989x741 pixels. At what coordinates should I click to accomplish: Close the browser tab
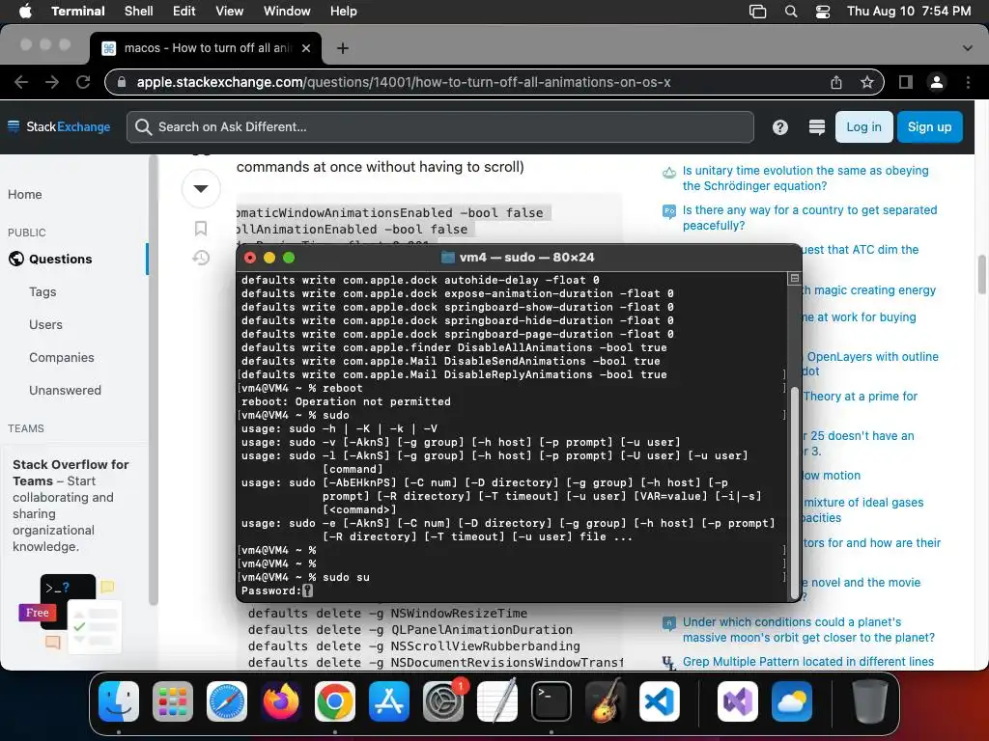pyautogui.click(x=306, y=48)
